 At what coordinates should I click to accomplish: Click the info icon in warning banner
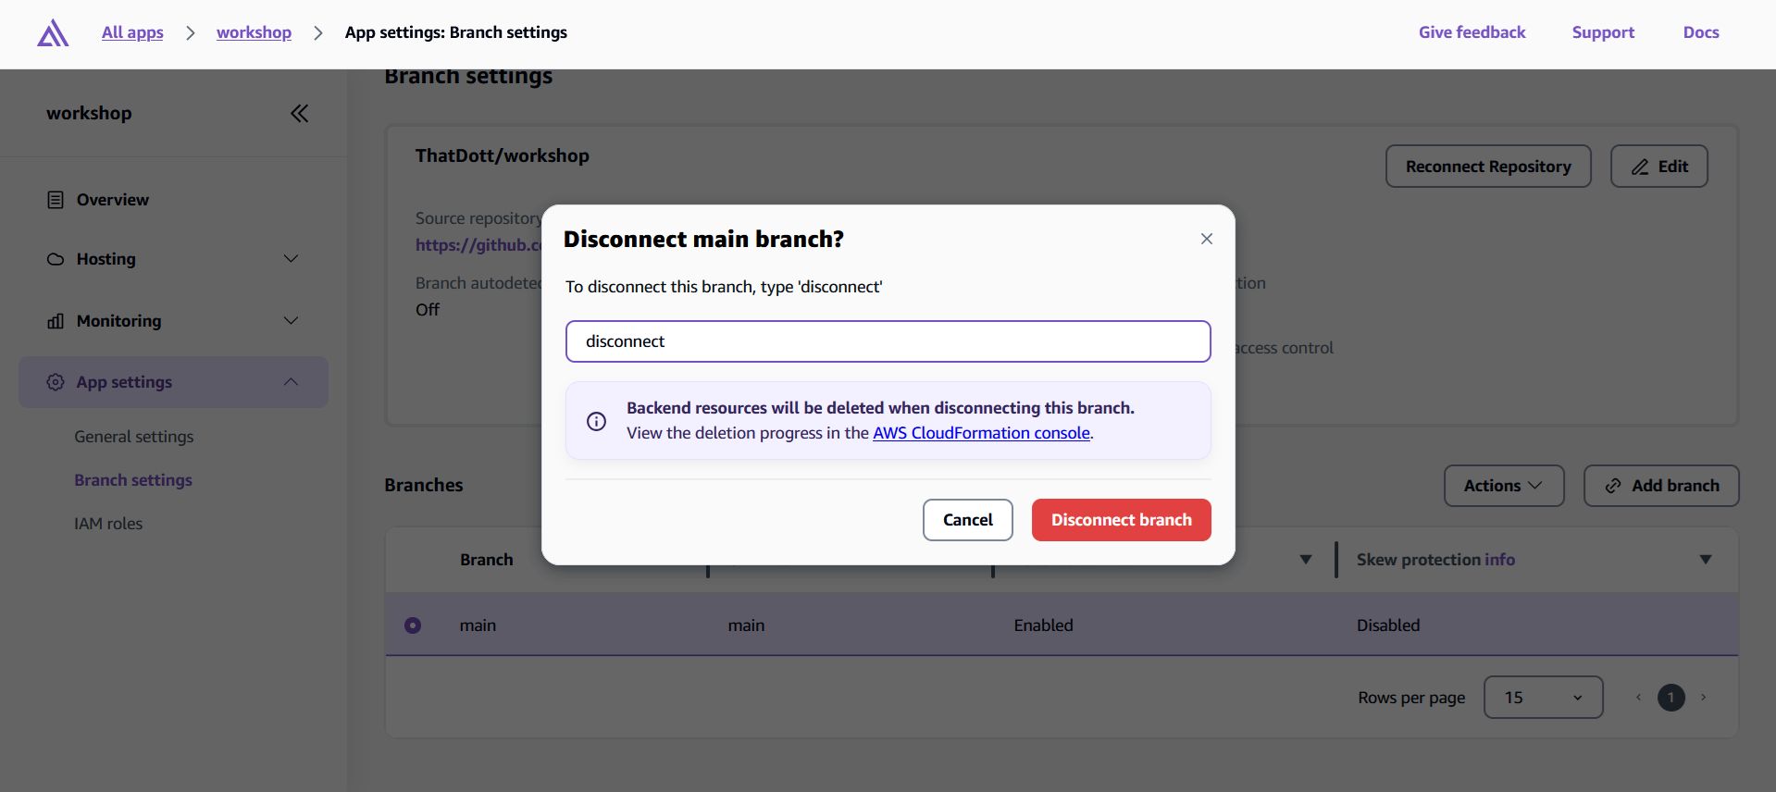point(596,421)
